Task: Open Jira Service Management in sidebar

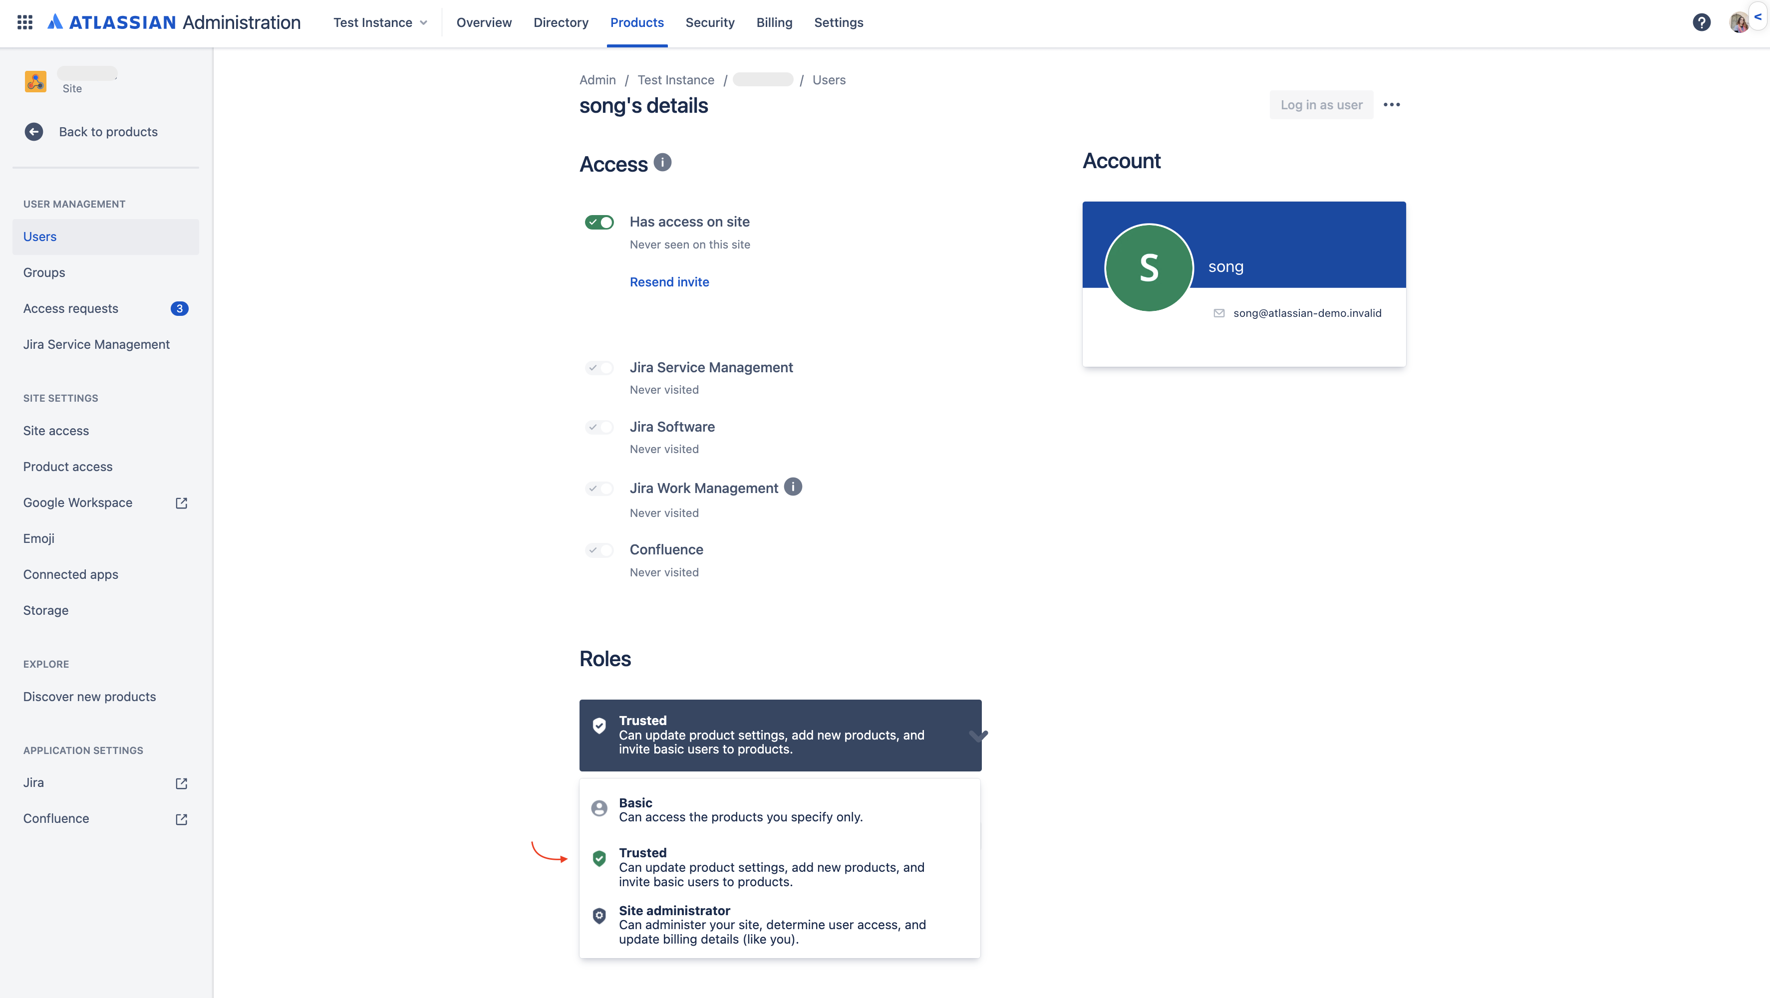Action: [106, 345]
